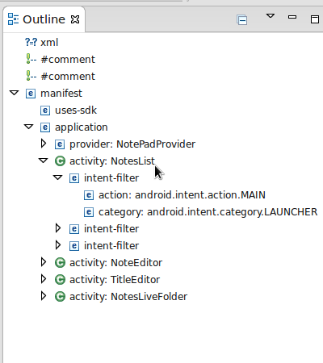
Task: Expand the activity: NoteEditor node
Action: tap(44, 262)
